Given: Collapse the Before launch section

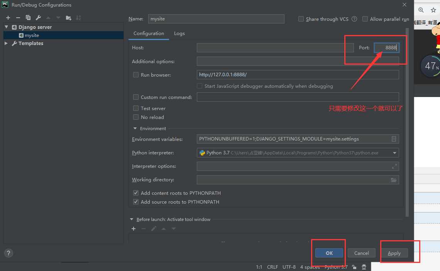Looking at the screenshot, I should click(x=131, y=219).
